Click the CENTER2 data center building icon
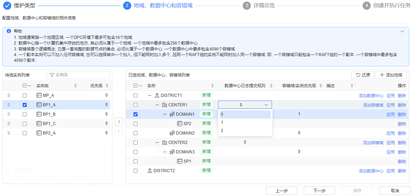 coord(165,142)
